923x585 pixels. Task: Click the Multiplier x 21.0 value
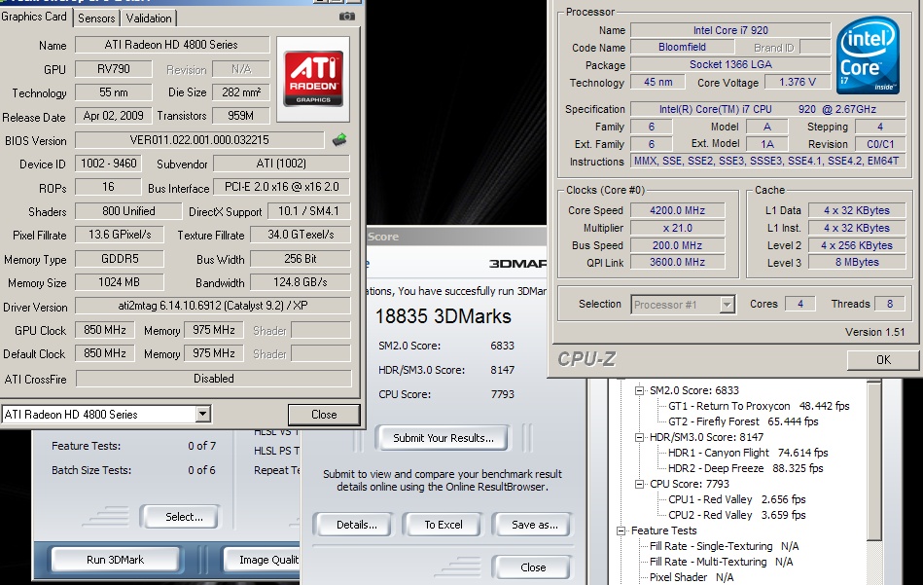(x=678, y=228)
